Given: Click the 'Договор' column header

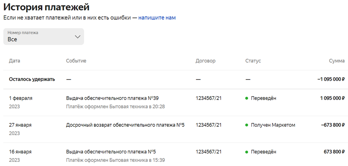Looking at the screenshot, I should coord(205,61).
